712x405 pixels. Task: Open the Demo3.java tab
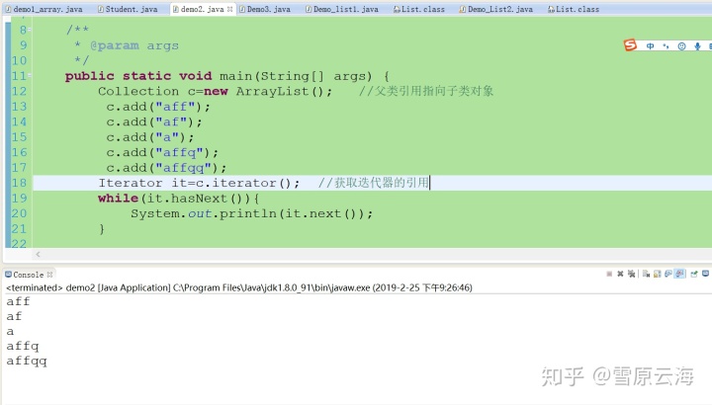tap(264, 9)
